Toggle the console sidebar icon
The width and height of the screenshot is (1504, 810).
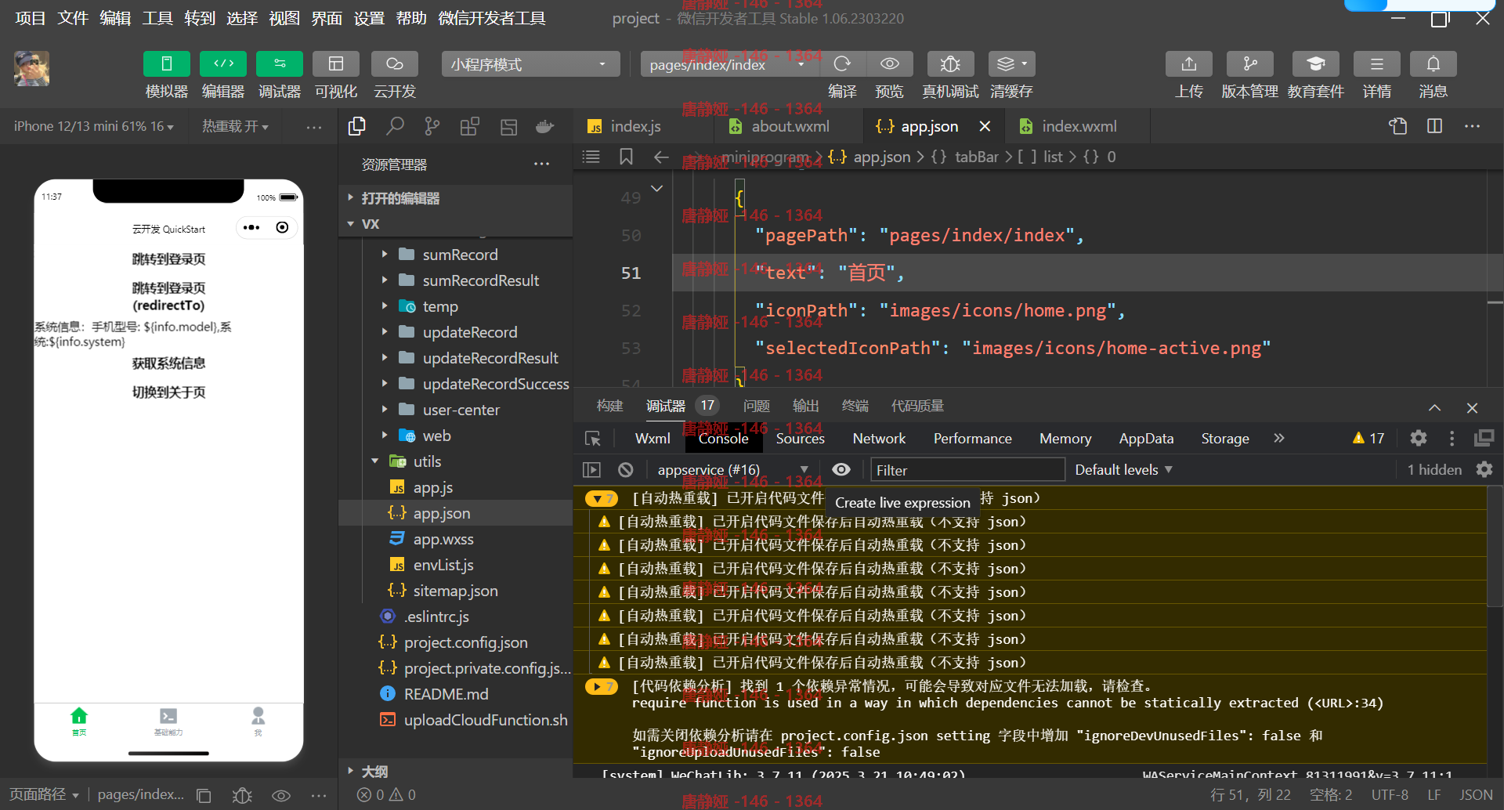[591, 470]
